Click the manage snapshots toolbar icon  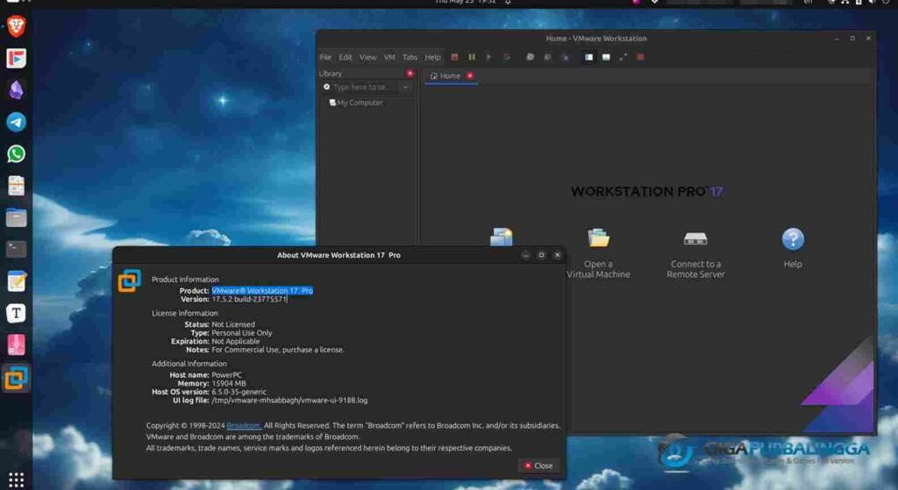click(566, 57)
